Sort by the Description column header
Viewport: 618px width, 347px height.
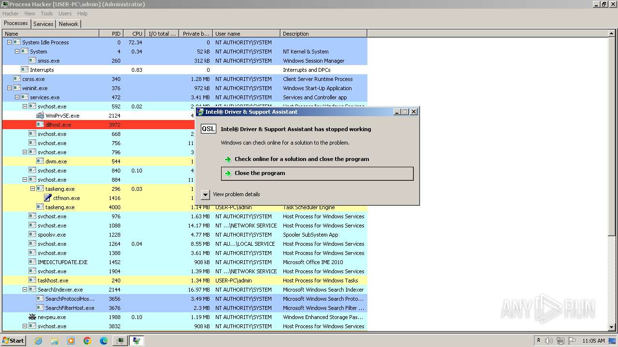323,34
